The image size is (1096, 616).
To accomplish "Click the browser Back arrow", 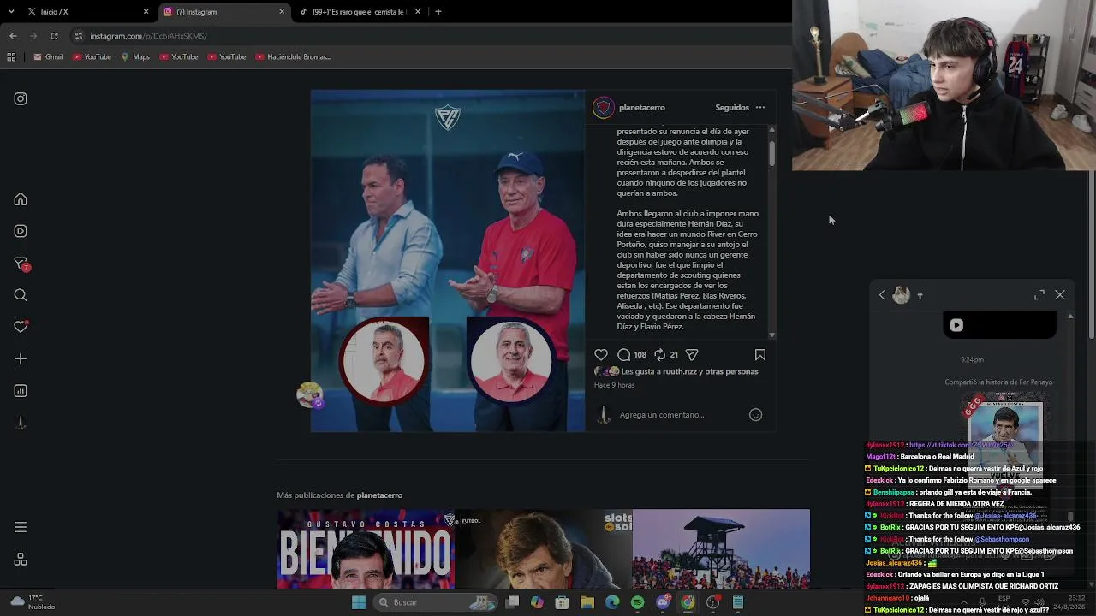I will tap(13, 36).
